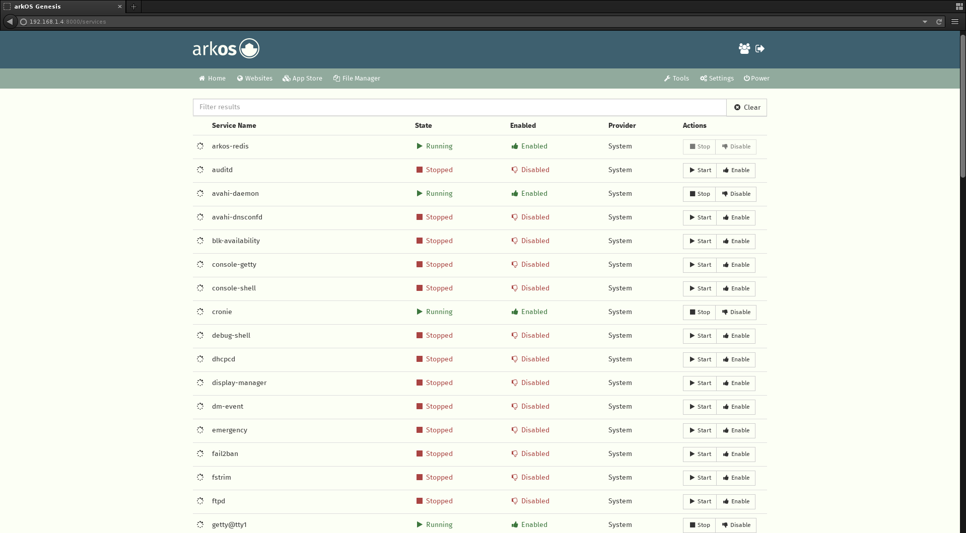
Task: Click the arkos-redis row service icon
Action: (x=200, y=146)
